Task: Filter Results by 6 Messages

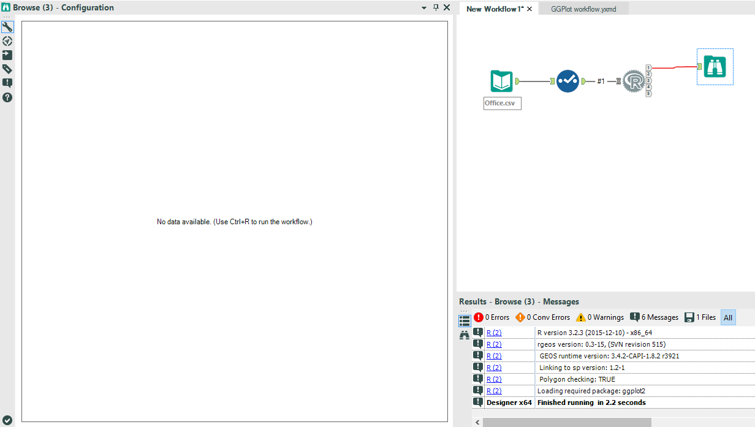Action: 654,317
